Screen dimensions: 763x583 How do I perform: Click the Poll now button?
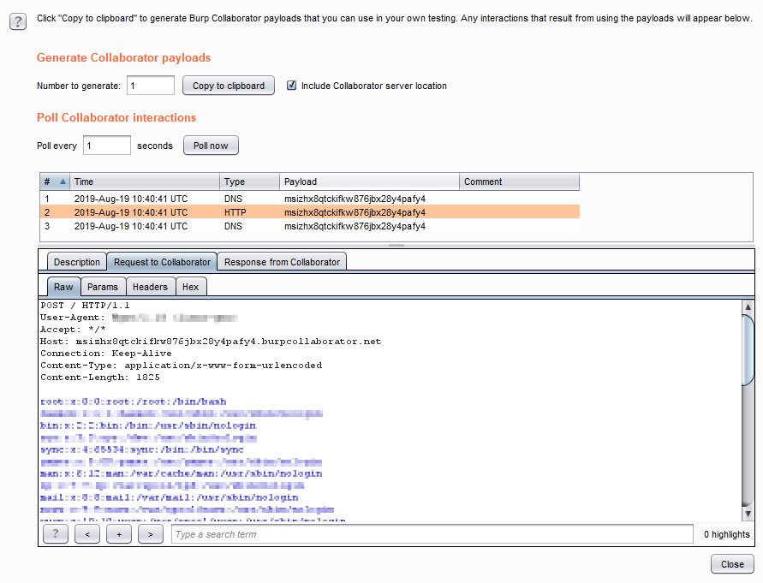tap(211, 145)
